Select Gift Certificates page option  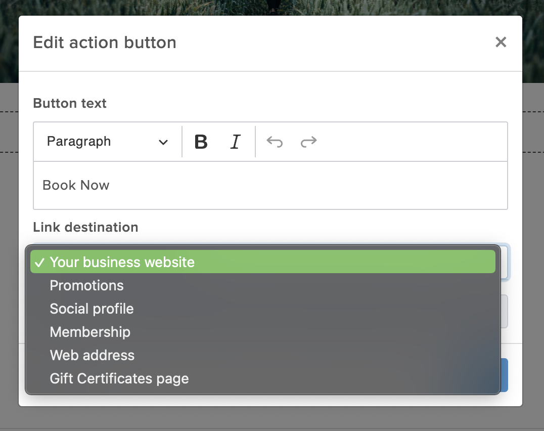pyautogui.click(x=262, y=378)
